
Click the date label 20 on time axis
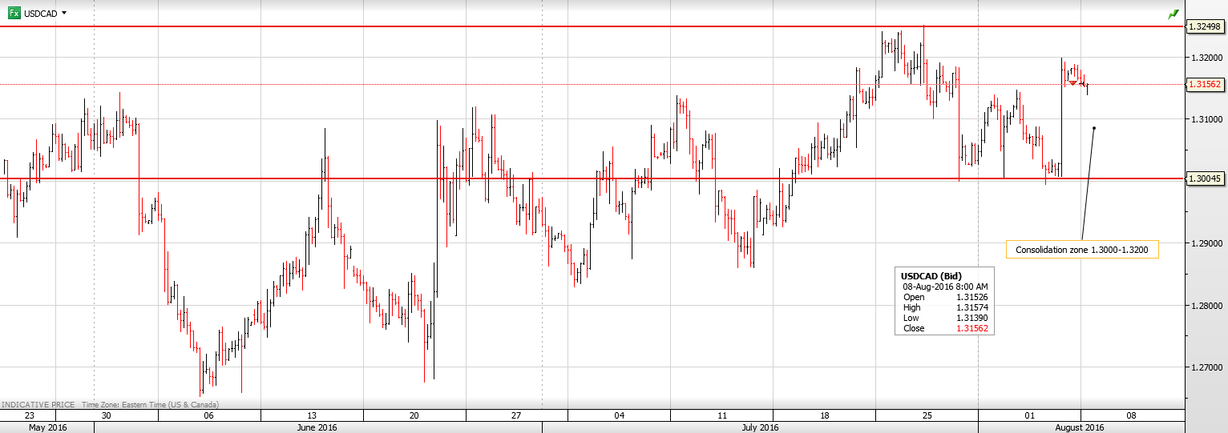(x=414, y=416)
